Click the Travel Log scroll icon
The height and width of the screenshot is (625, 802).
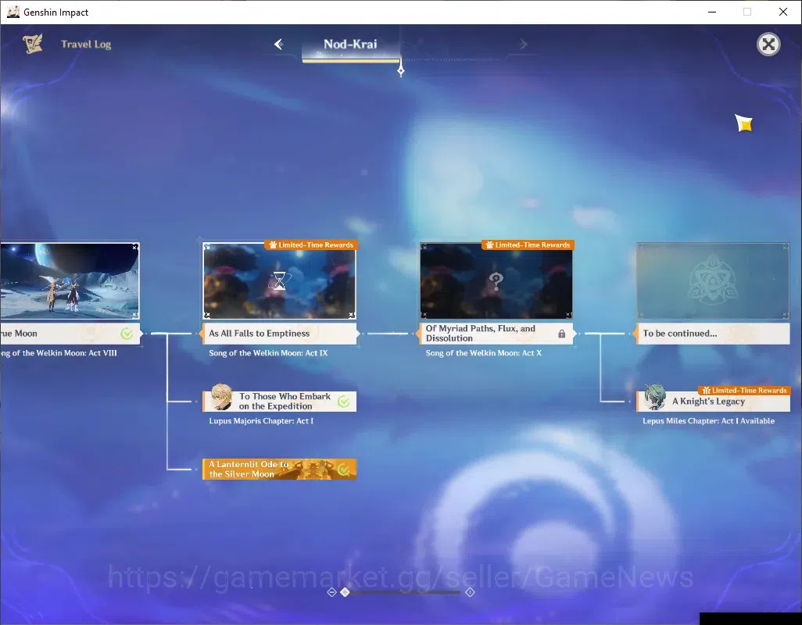(33, 44)
